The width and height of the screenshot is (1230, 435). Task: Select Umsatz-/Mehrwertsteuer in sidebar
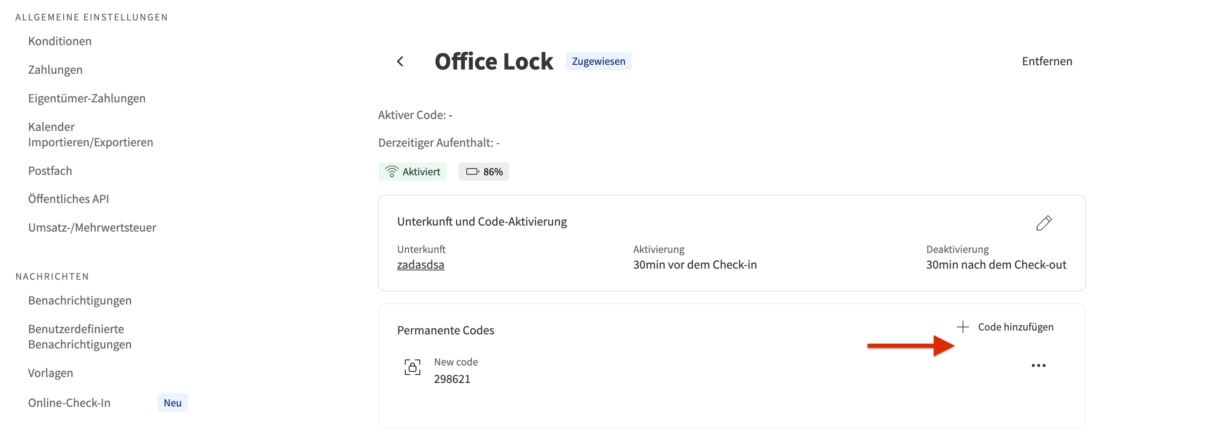pyautogui.click(x=92, y=227)
